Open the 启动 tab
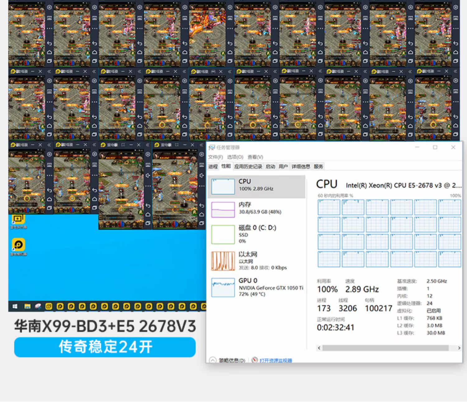Screen dimensions: 467x402 [270, 166]
